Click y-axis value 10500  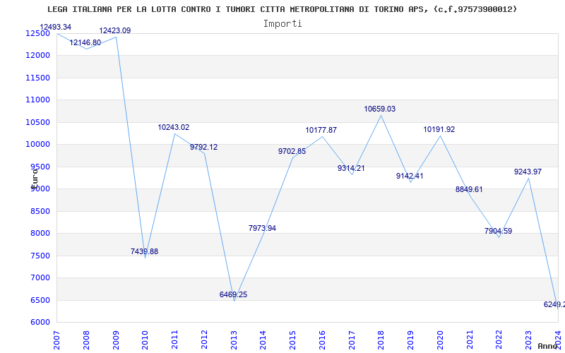pyautogui.click(x=37, y=122)
